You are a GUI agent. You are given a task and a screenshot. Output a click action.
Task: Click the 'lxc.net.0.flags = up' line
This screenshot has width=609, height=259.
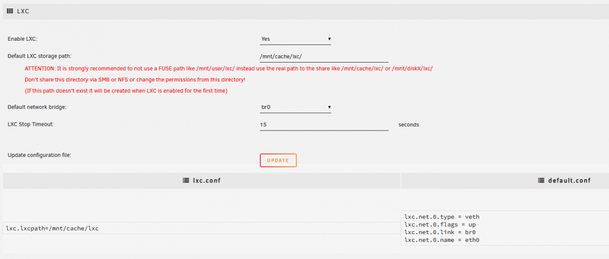[440, 224]
